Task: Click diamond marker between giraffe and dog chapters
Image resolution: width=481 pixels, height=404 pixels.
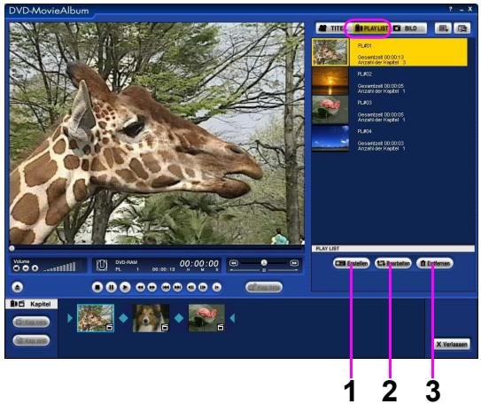Action: click(x=123, y=318)
